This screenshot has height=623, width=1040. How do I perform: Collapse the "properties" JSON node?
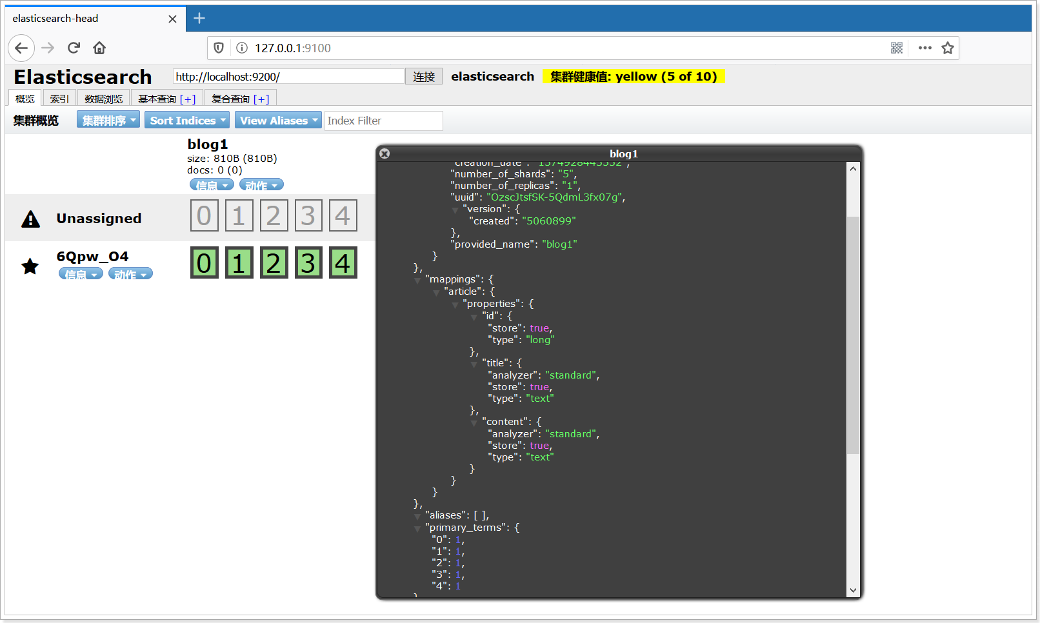click(x=455, y=305)
